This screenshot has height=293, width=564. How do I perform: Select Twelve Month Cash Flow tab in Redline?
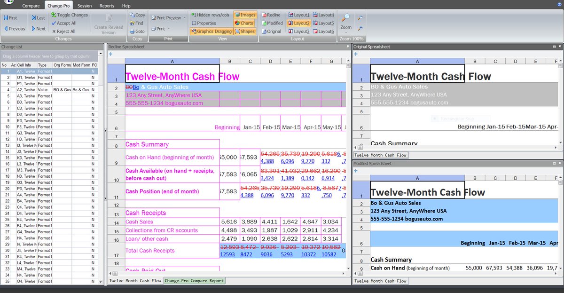(135, 281)
